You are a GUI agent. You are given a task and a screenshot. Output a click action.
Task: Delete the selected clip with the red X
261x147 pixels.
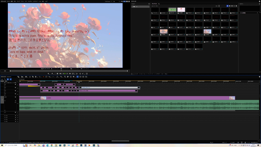pyautogui.click(x=43, y=77)
